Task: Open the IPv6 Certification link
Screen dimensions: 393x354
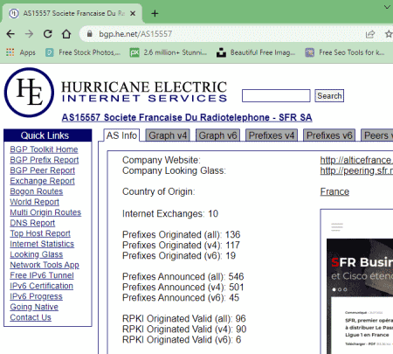Action: pos(41,286)
